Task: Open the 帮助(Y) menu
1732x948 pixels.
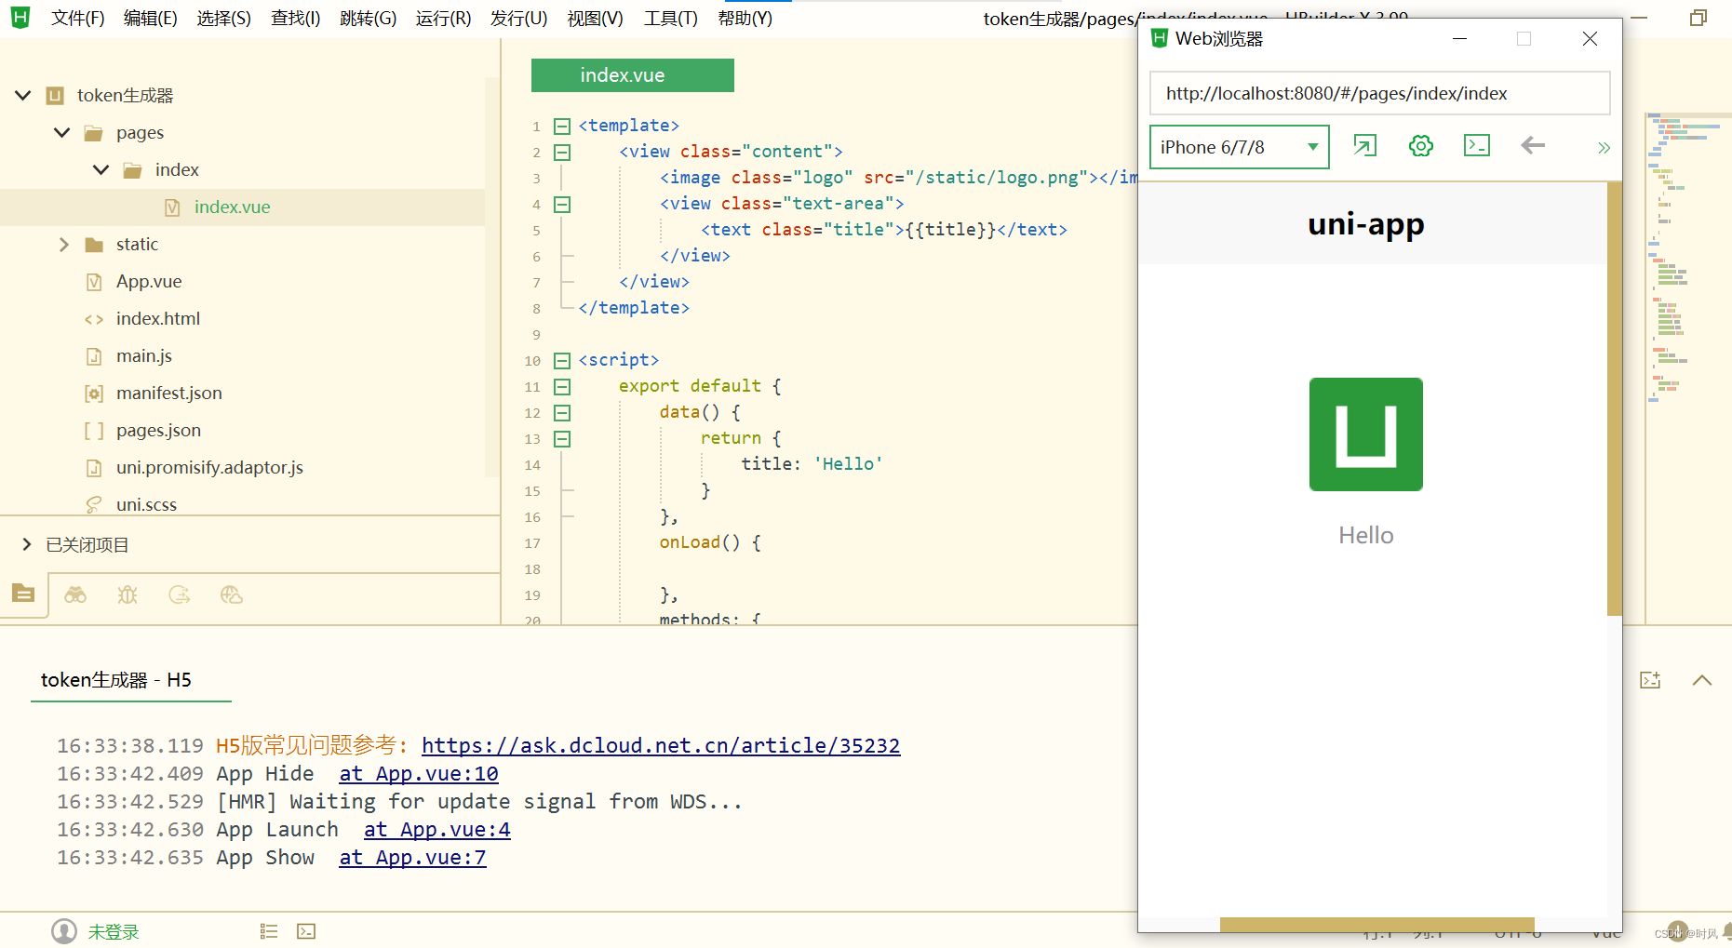Action: (x=745, y=19)
